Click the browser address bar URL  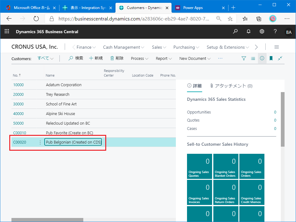(134, 19)
